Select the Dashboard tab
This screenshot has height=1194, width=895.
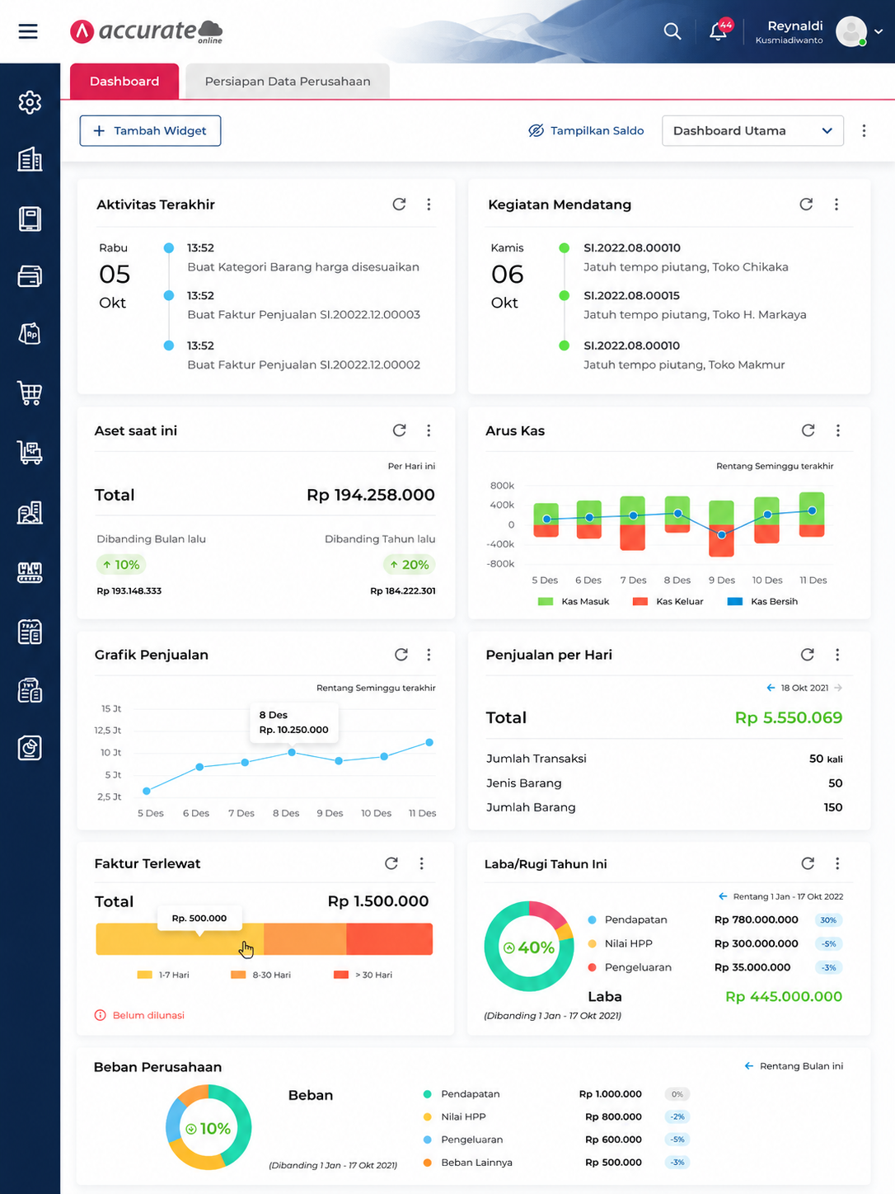pos(124,82)
